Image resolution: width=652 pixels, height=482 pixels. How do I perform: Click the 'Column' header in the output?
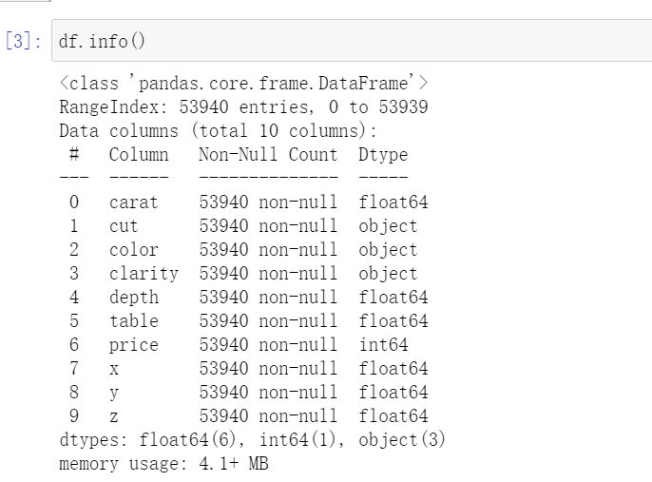click(x=138, y=154)
